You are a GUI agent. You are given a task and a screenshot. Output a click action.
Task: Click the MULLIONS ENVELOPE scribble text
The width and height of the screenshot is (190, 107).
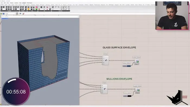pos(119,79)
